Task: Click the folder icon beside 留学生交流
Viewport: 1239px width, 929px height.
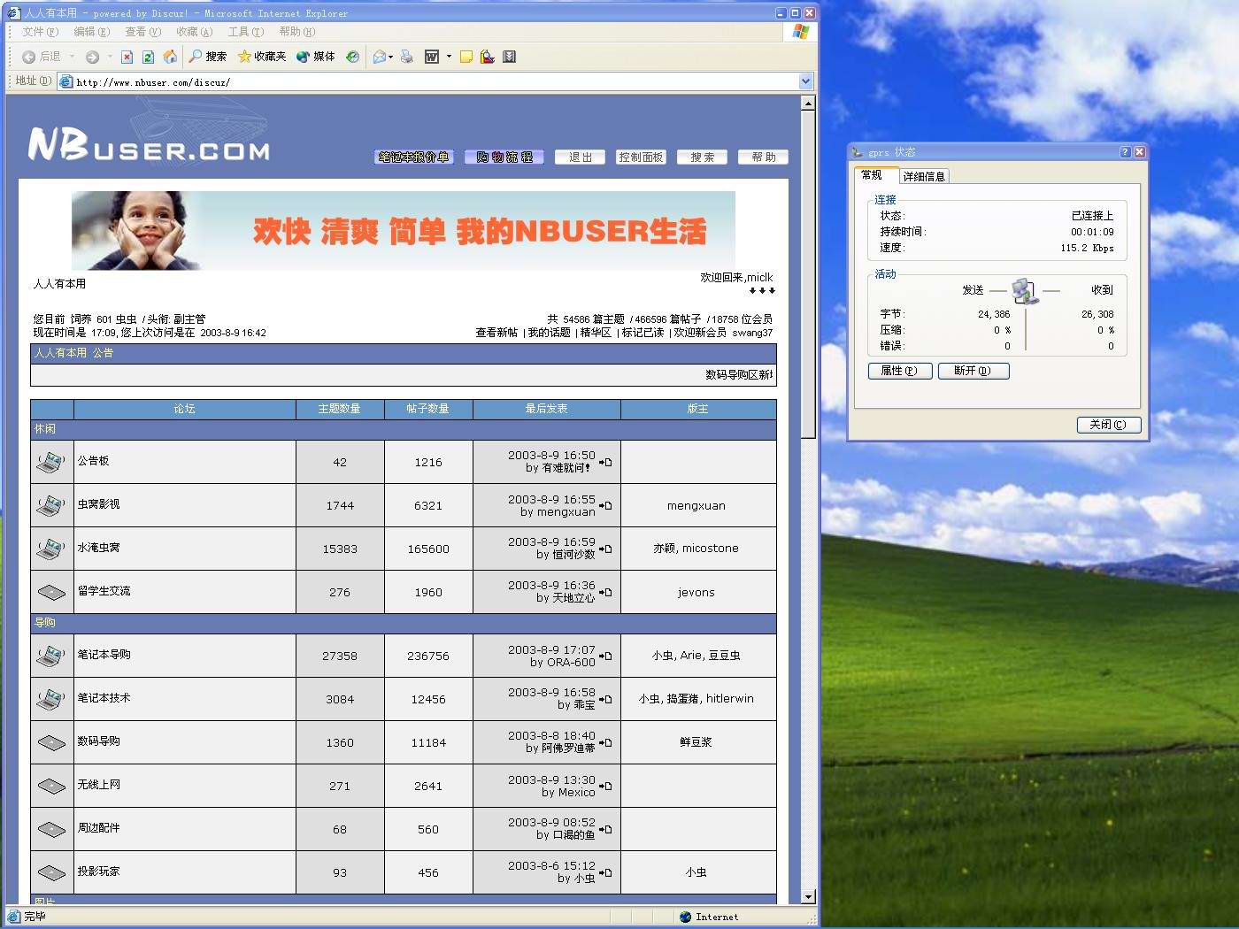Action: coord(51,592)
